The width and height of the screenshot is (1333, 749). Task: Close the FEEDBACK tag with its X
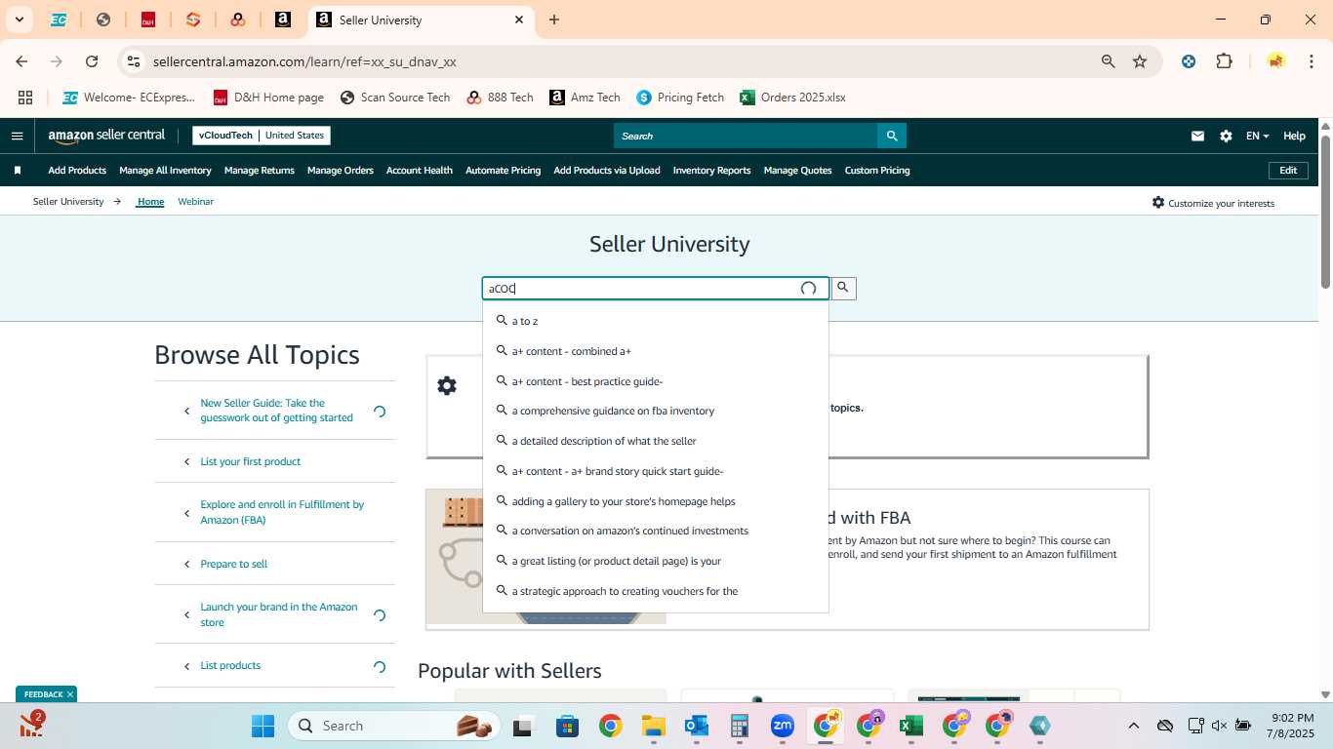click(70, 694)
